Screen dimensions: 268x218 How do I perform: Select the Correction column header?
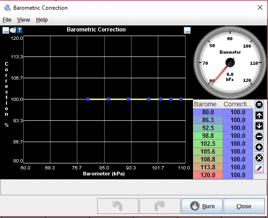click(238, 104)
